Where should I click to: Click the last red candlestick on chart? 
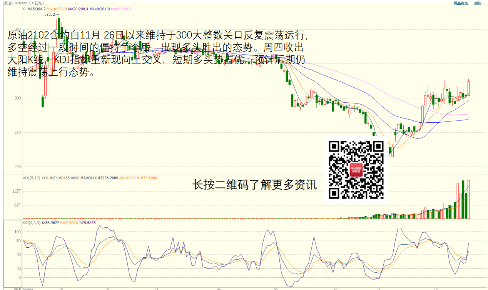[x=468, y=88]
